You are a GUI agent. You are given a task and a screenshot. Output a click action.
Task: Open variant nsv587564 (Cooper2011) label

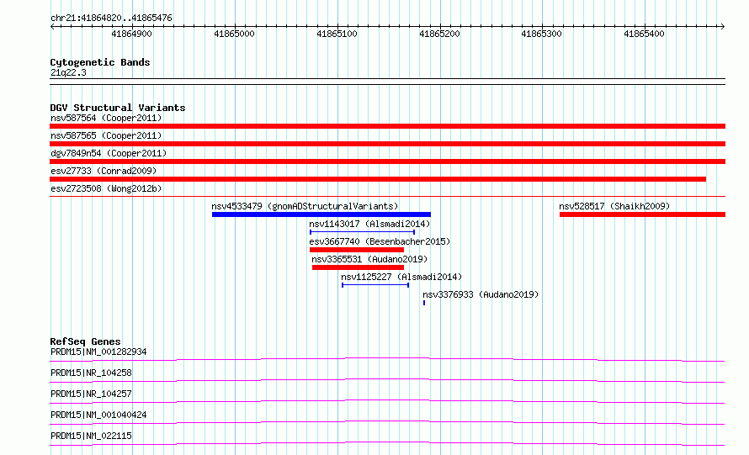pyautogui.click(x=106, y=118)
